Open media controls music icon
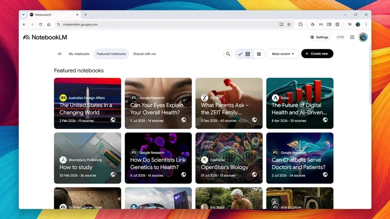 click(x=350, y=24)
